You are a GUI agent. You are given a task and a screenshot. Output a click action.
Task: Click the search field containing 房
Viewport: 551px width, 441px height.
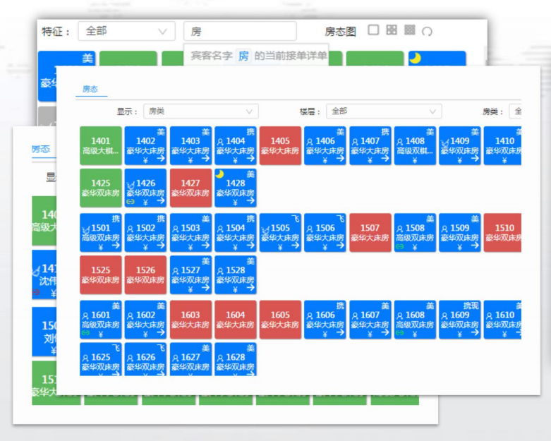(x=240, y=31)
